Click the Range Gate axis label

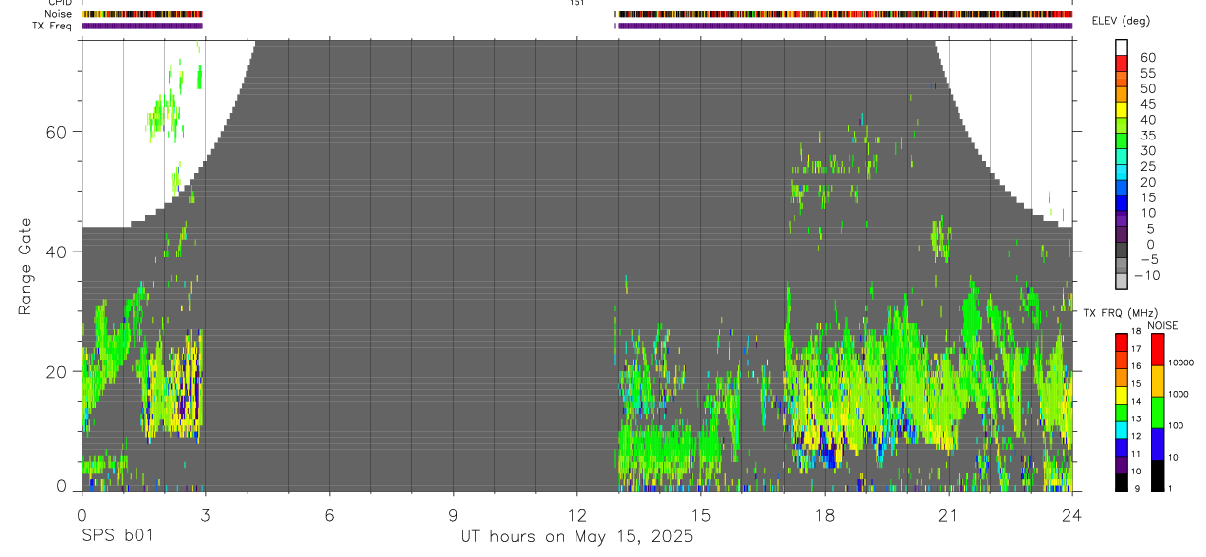click(27, 267)
